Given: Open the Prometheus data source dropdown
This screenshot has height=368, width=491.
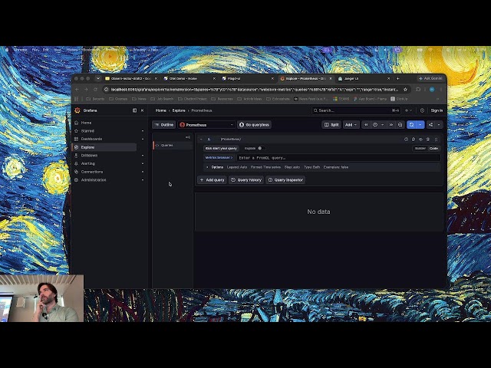Looking at the screenshot, I should tap(206, 125).
